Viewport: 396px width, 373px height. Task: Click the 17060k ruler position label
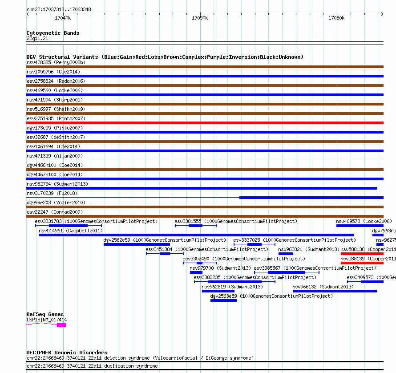(336, 18)
